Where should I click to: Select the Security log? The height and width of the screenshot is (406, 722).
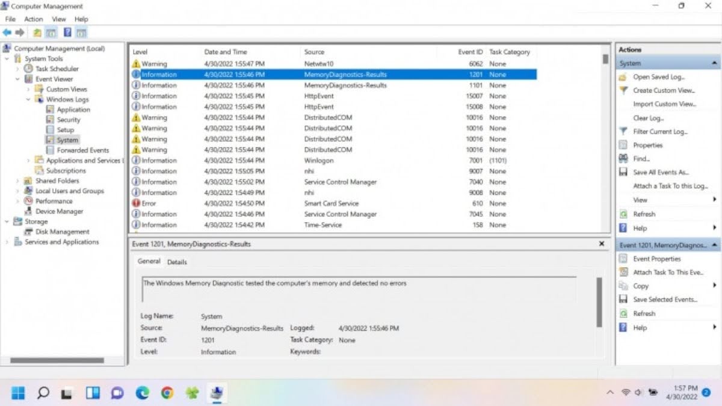pyautogui.click(x=69, y=120)
